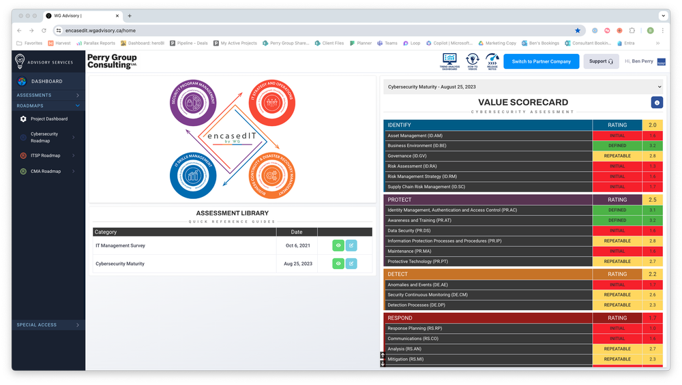Open the How To Videos icon
The width and height of the screenshot is (682, 385).
click(473, 61)
